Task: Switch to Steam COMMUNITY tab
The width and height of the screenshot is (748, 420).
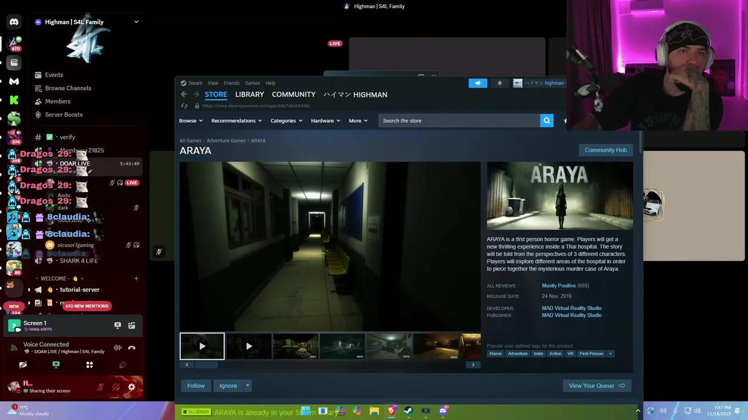Action: pos(293,94)
